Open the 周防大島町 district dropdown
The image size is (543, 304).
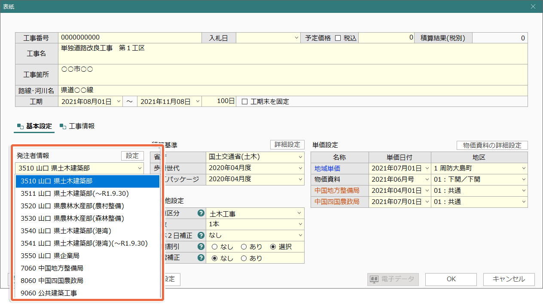click(x=524, y=168)
